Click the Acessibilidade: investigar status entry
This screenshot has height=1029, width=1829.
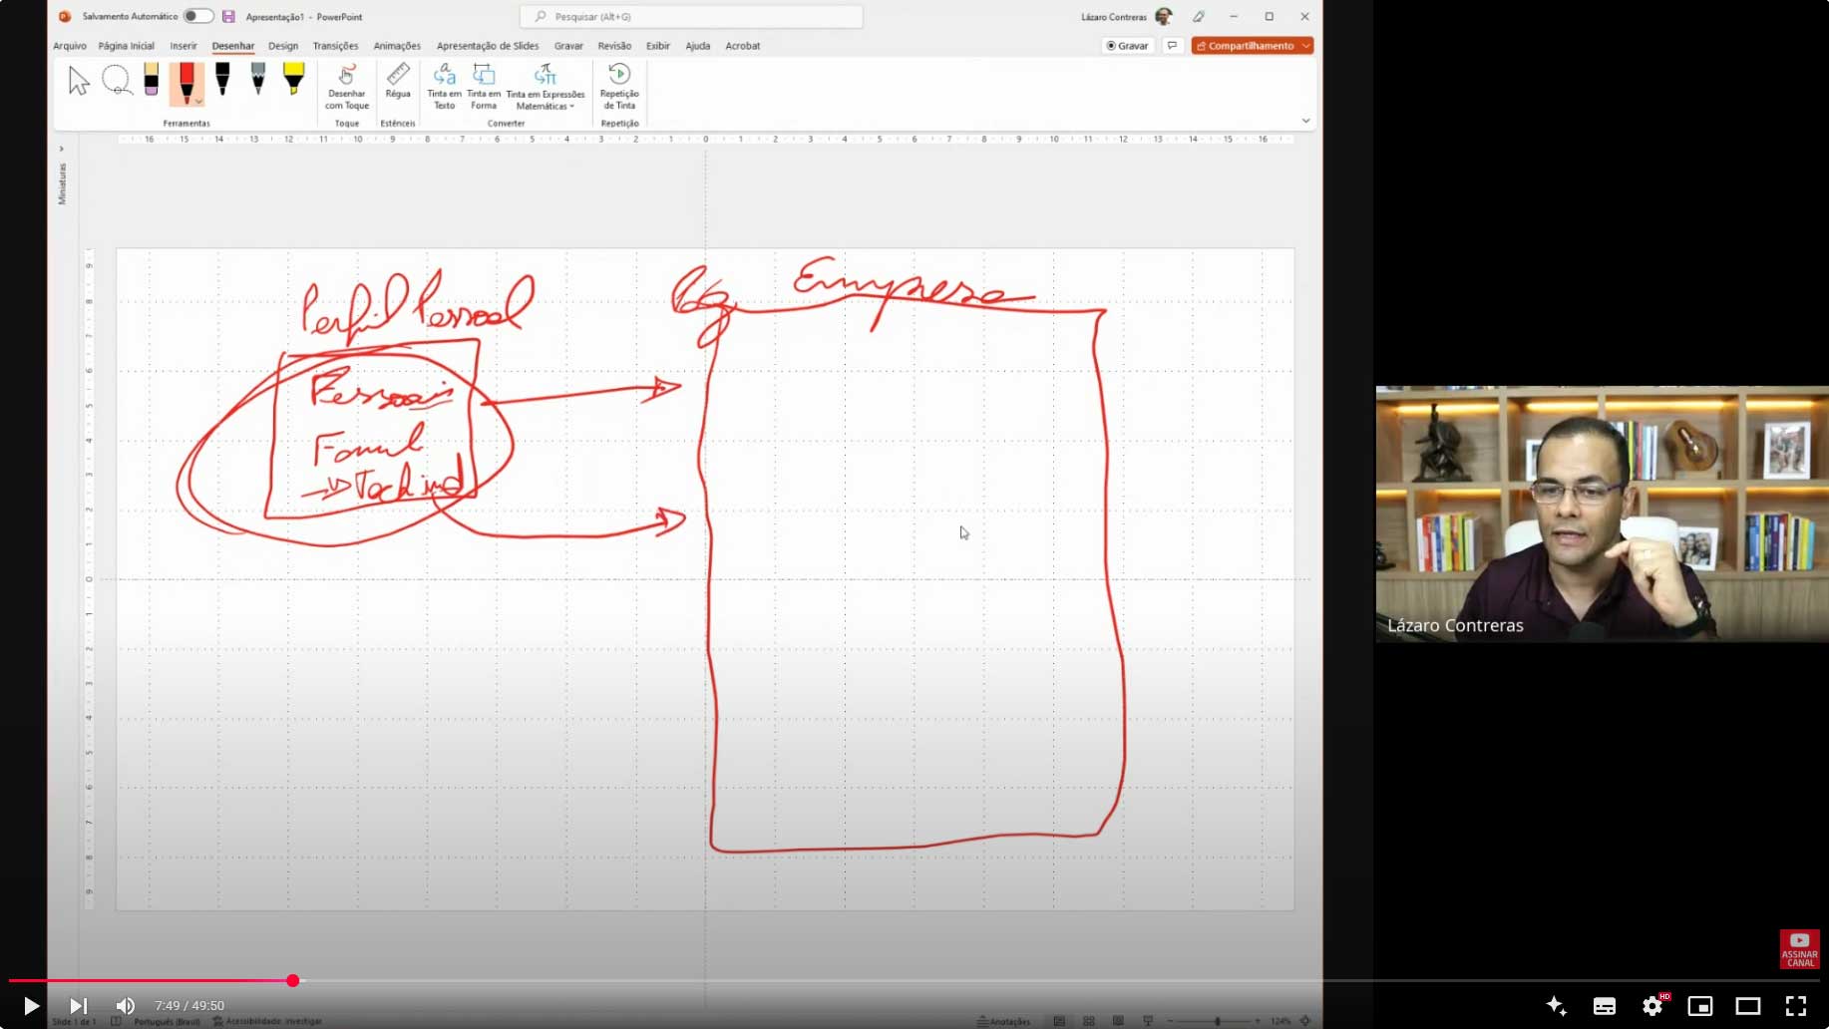(x=267, y=1021)
